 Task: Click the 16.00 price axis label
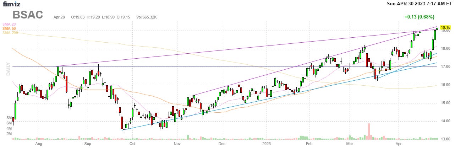coord(445,85)
